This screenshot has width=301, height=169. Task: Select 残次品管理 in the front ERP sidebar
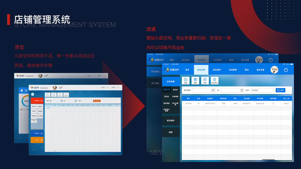[175, 104]
